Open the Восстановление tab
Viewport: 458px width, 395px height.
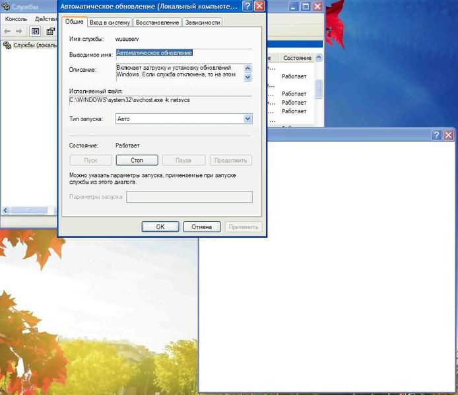(x=157, y=22)
